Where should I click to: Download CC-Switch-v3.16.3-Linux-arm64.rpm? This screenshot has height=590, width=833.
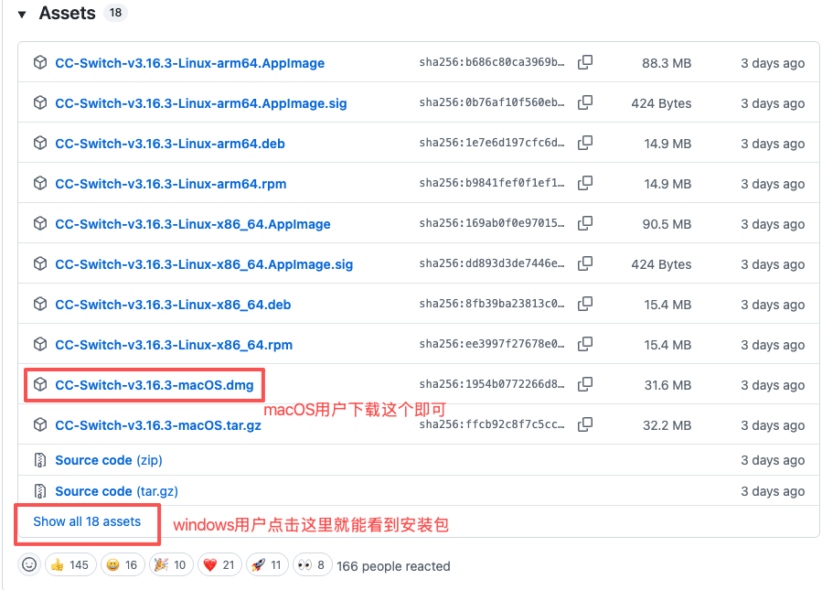(170, 185)
